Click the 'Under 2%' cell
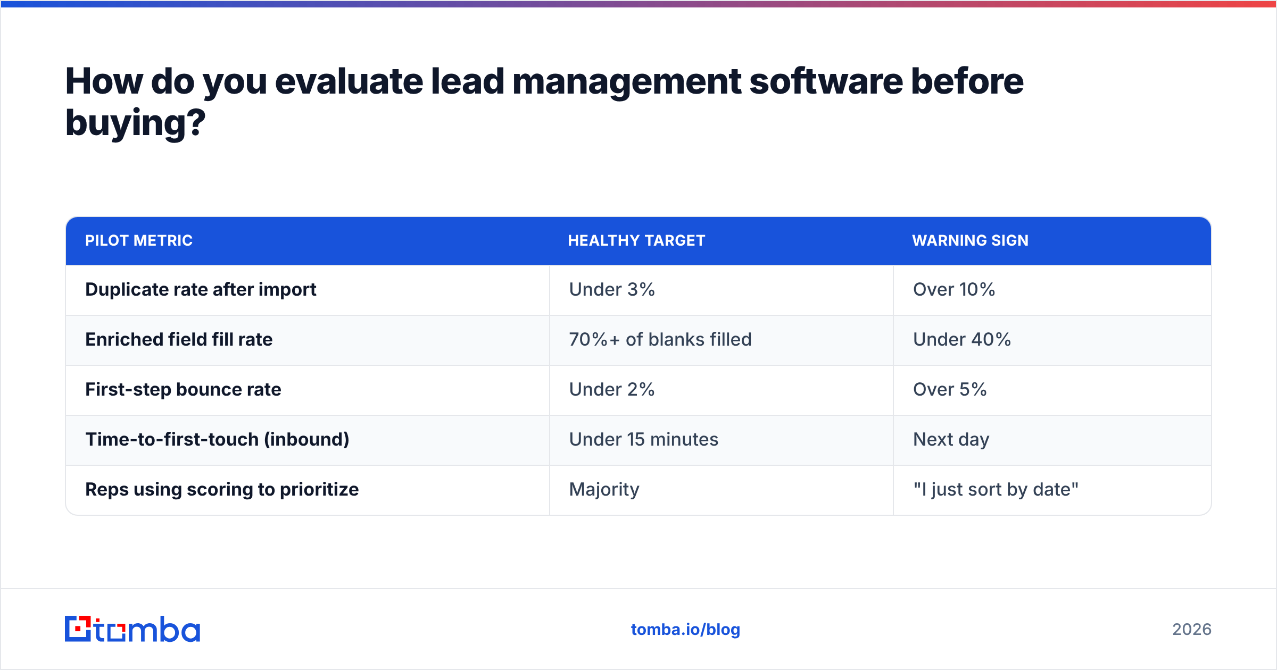Image resolution: width=1277 pixels, height=670 pixels. click(722, 390)
